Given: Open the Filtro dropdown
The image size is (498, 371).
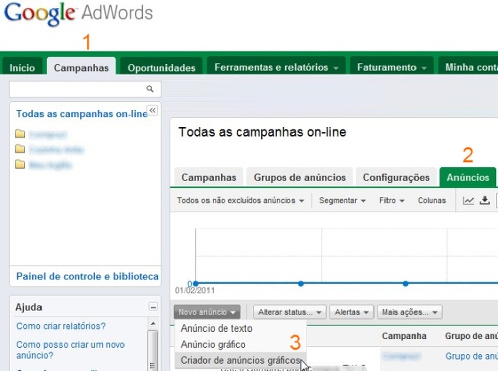Looking at the screenshot, I should coord(391,200).
